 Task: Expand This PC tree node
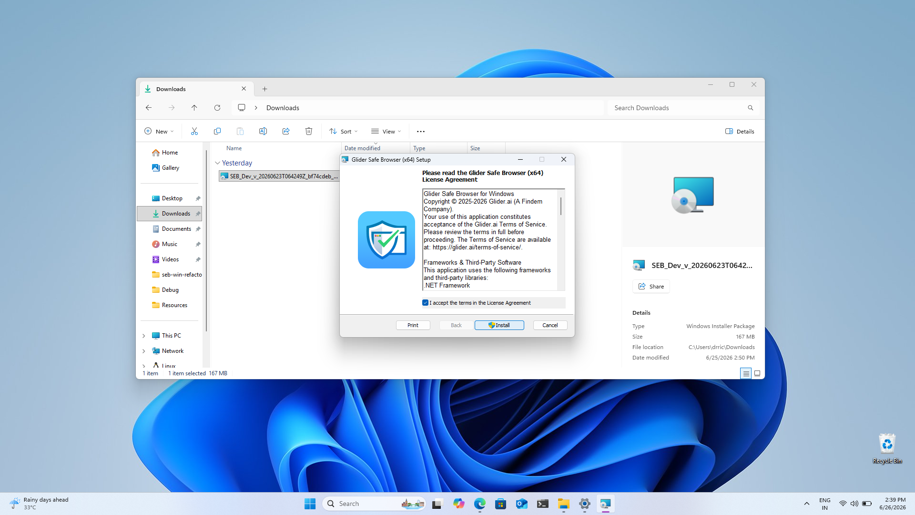[x=144, y=336]
